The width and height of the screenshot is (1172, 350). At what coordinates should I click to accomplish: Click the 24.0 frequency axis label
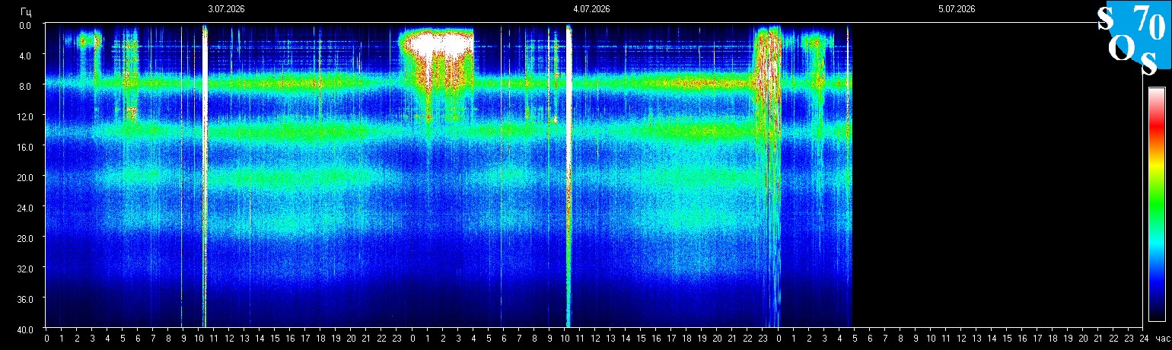pos(24,208)
